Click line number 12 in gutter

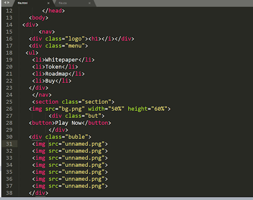pyautogui.click(x=9, y=11)
